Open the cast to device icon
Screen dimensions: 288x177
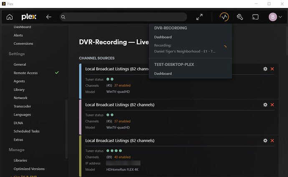pyautogui.click(x=255, y=17)
